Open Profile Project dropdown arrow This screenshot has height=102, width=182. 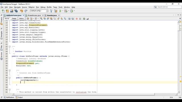coord(74,11)
